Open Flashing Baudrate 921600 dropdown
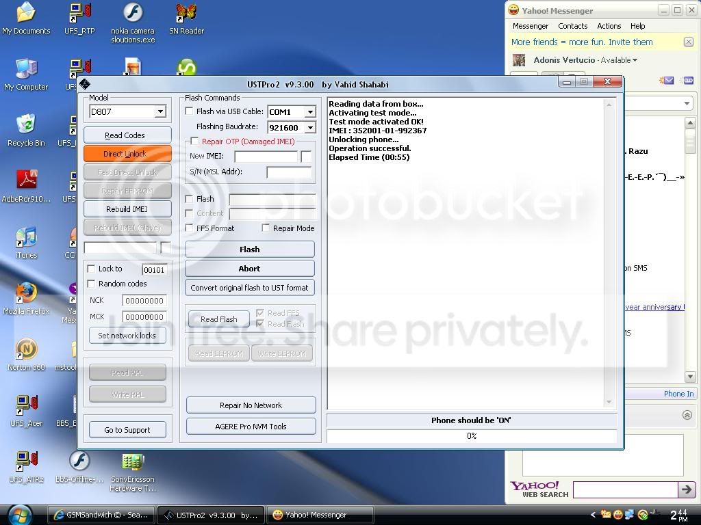Viewport: 701px width, 525px height. coord(310,128)
